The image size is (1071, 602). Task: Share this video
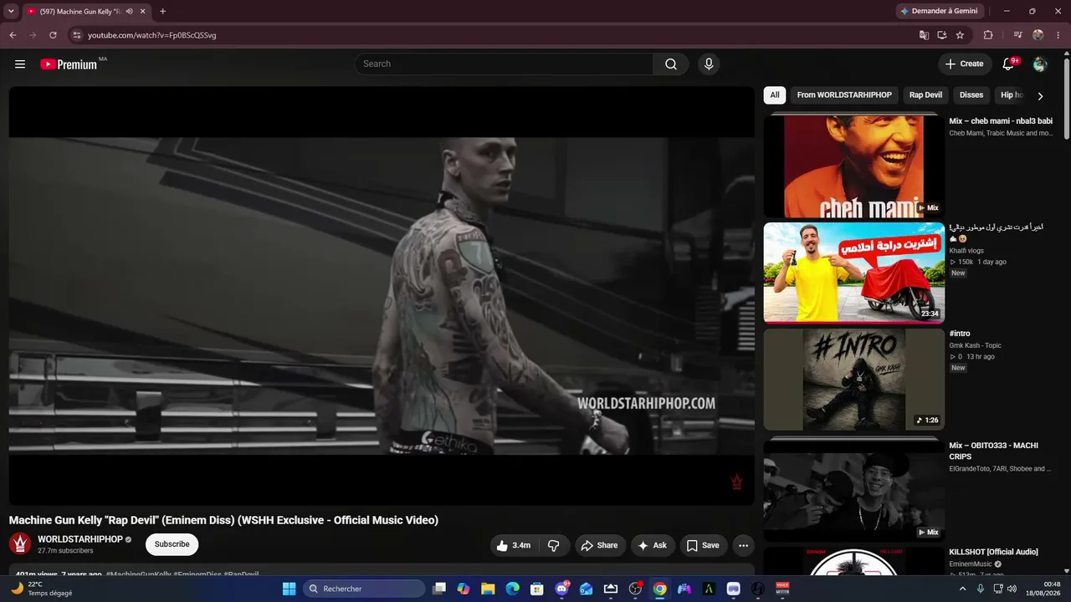click(x=600, y=545)
